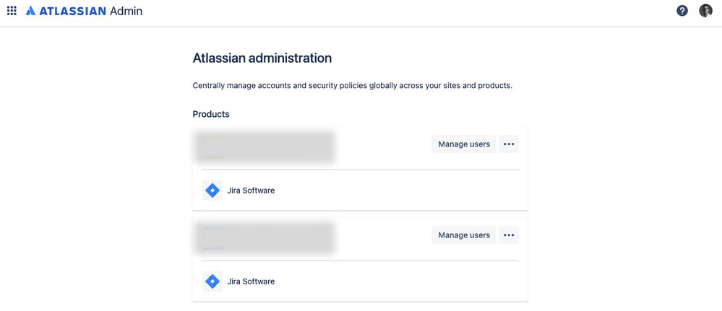Open the app switcher grid icon

[12, 11]
